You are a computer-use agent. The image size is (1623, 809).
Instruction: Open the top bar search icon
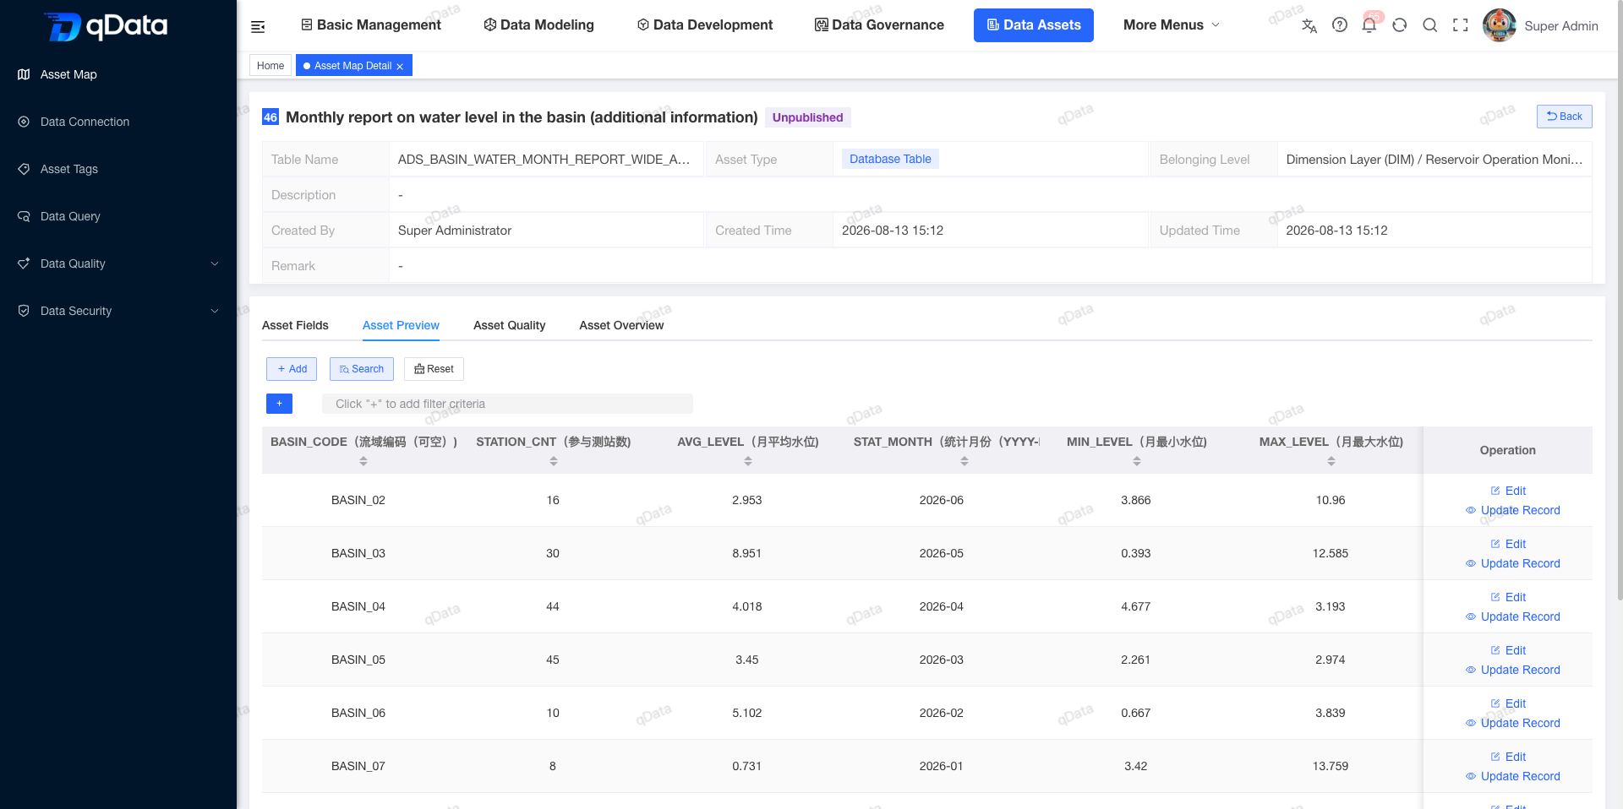pyautogui.click(x=1430, y=25)
